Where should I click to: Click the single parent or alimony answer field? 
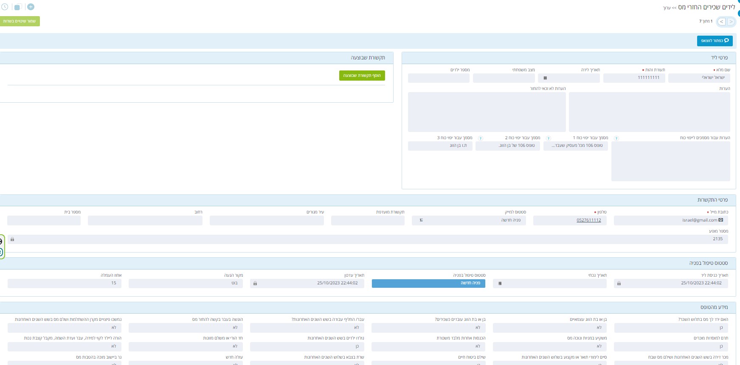tap(186, 346)
